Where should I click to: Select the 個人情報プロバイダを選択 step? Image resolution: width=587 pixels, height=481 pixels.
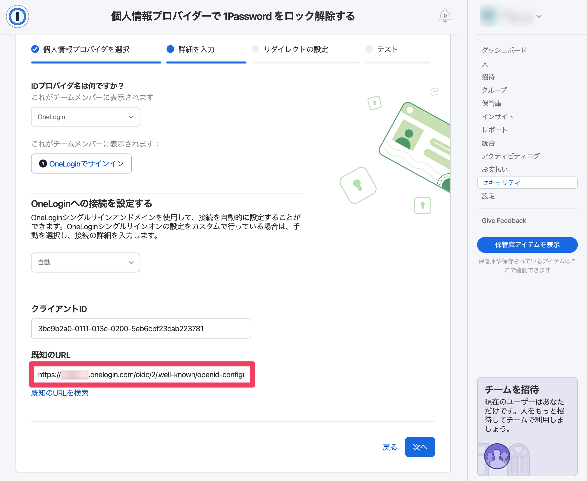click(96, 49)
